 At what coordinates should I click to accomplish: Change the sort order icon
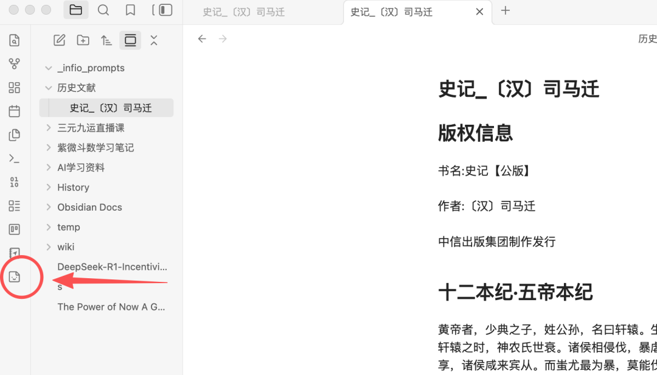coord(106,40)
